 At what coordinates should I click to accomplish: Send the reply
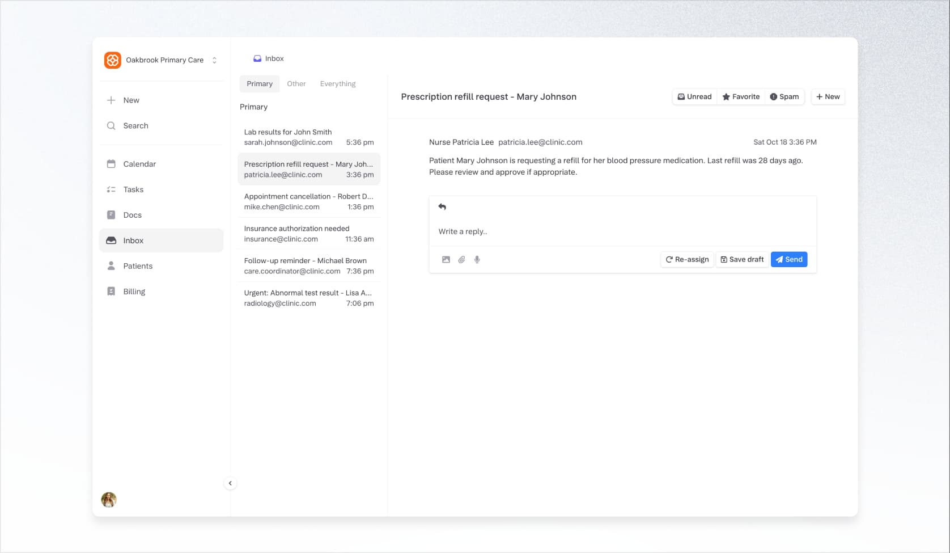(x=788, y=260)
